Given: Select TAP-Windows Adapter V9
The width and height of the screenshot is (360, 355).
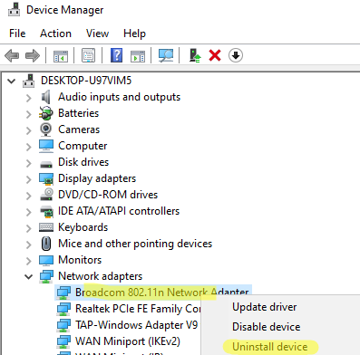Looking at the screenshot, I should click(136, 325).
